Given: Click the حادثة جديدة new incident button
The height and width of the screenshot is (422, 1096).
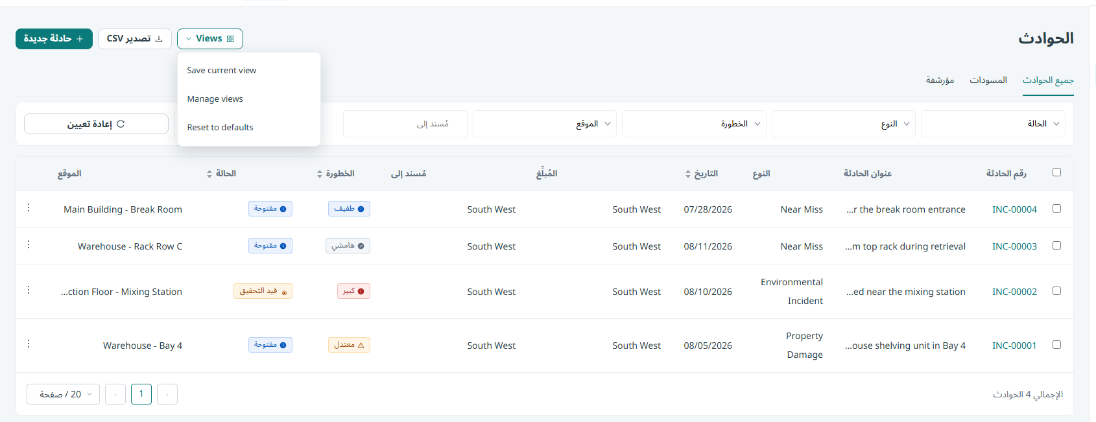Looking at the screenshot, I should click(54, 39).
